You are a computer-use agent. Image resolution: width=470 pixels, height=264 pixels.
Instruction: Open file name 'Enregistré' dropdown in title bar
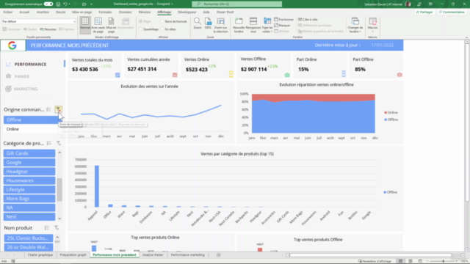(172, 4)
